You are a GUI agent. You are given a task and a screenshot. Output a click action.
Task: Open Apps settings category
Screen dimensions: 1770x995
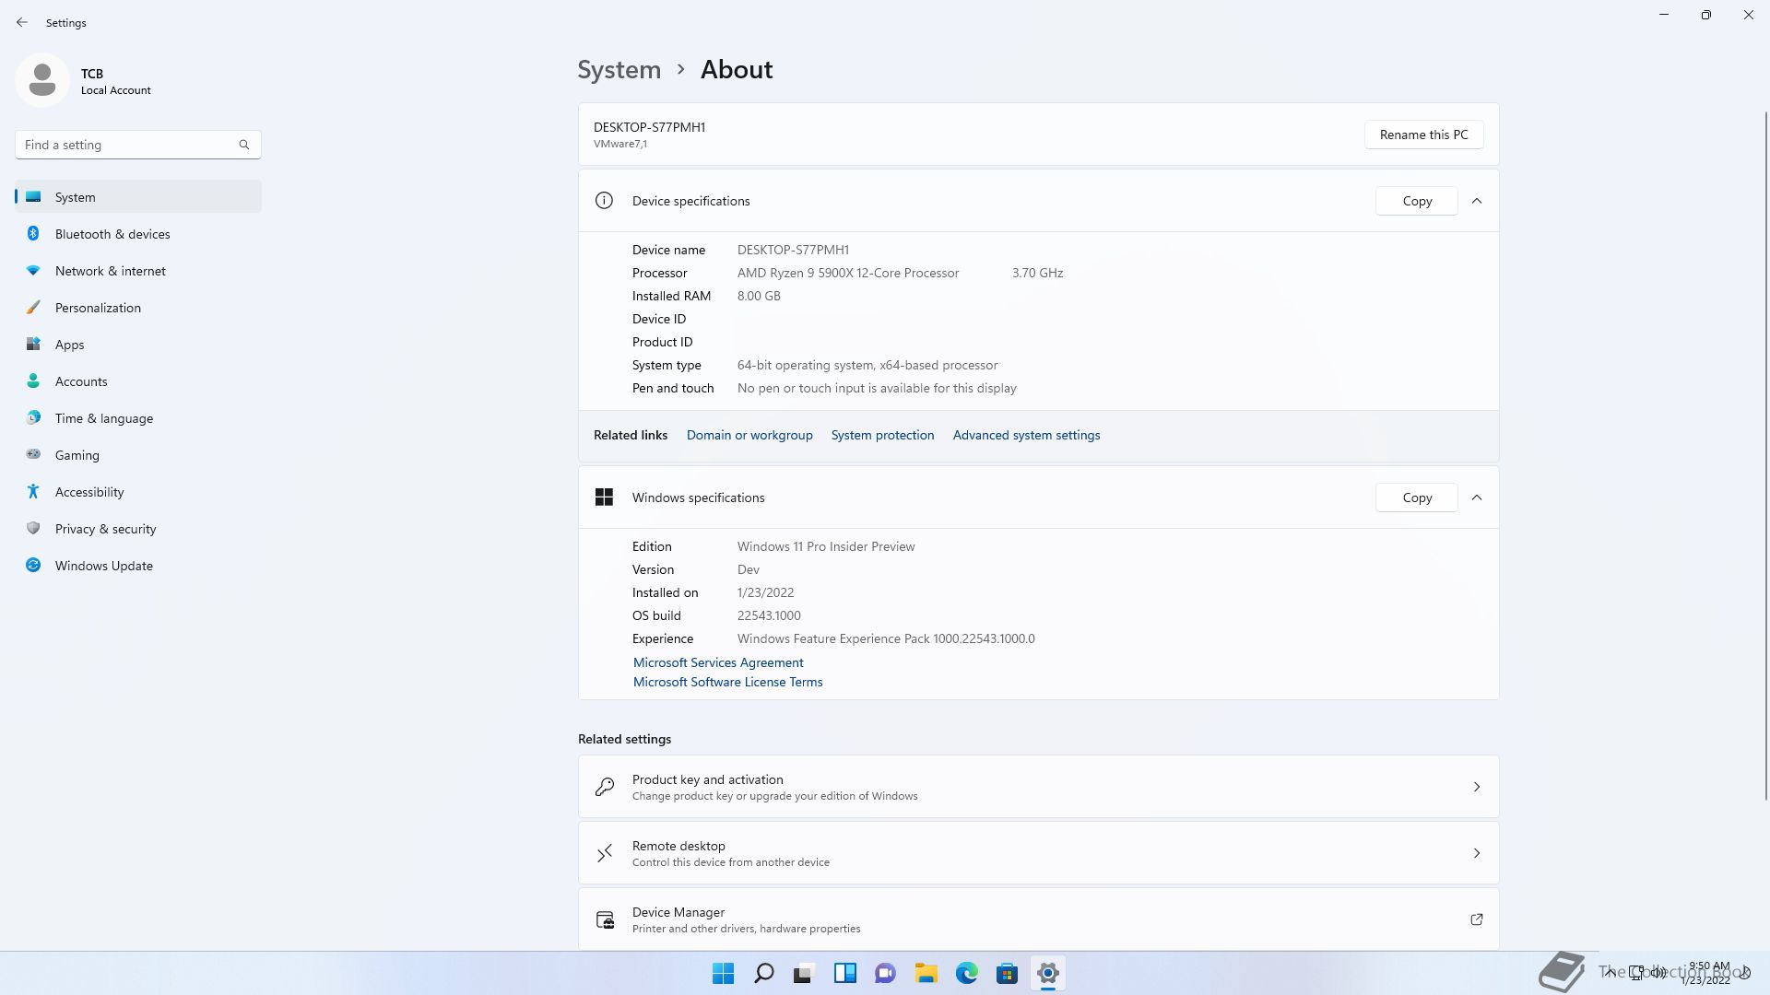click(138, 345)
